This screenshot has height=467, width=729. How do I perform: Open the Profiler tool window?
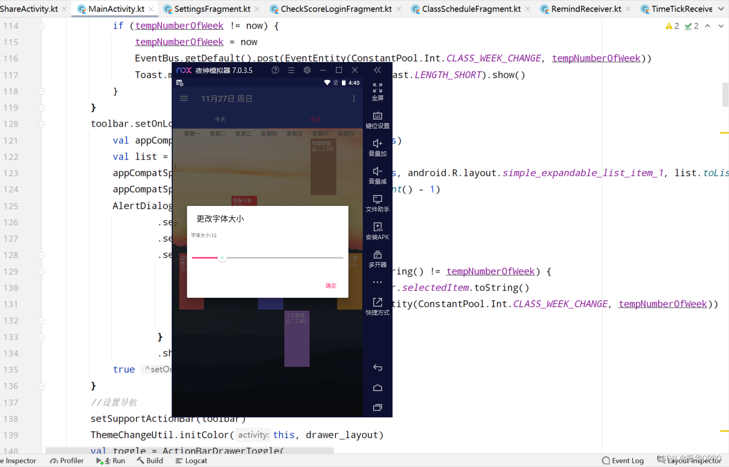67,461
